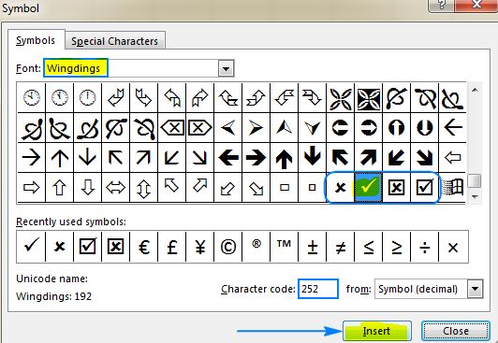Select the division sign

pos(424,247)
